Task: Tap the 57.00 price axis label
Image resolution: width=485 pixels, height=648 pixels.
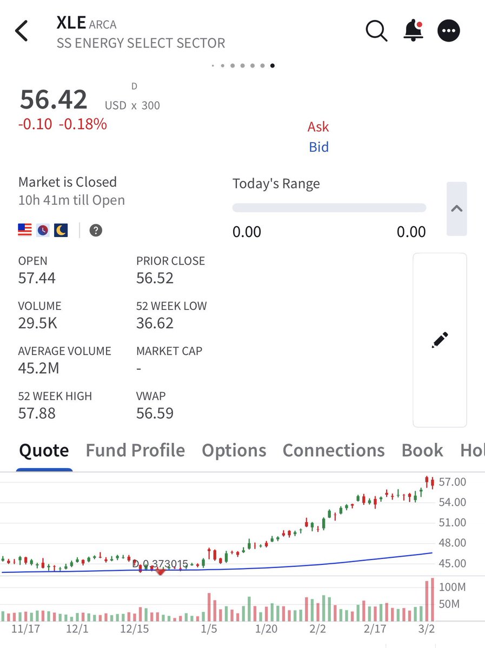Action: (x=453, y=482)
